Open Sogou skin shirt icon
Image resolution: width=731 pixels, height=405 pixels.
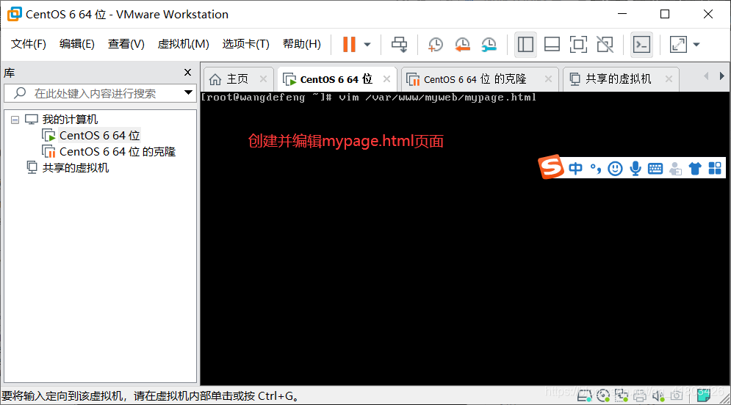coord(695,168)
